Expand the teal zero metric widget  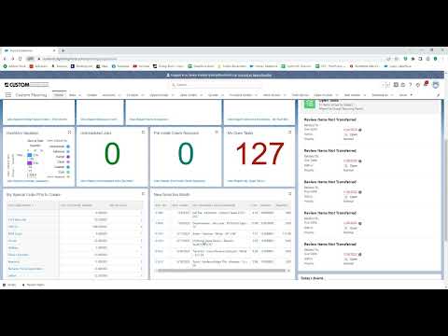(x=217, y=133)
